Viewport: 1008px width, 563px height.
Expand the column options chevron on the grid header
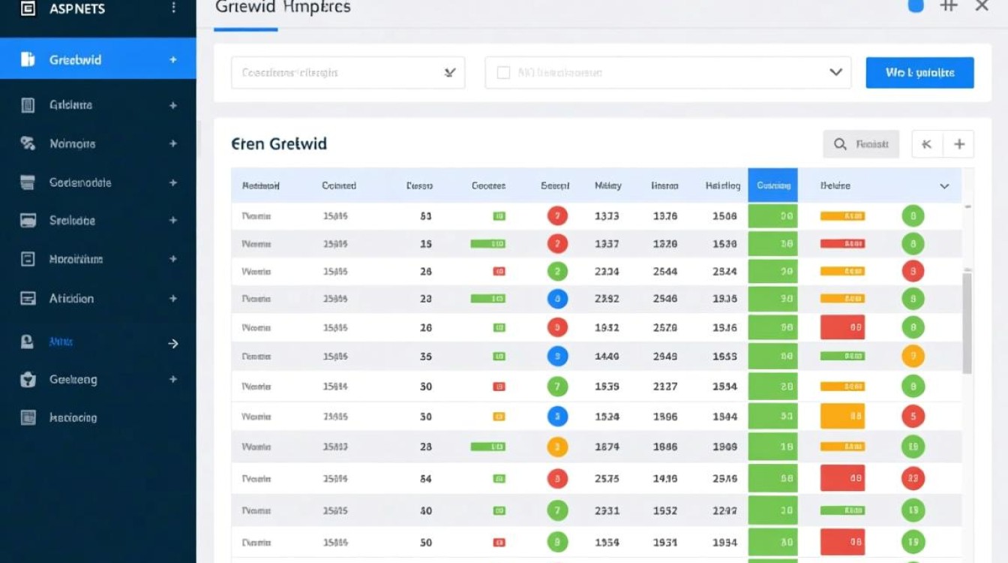(x=944, y=185)
